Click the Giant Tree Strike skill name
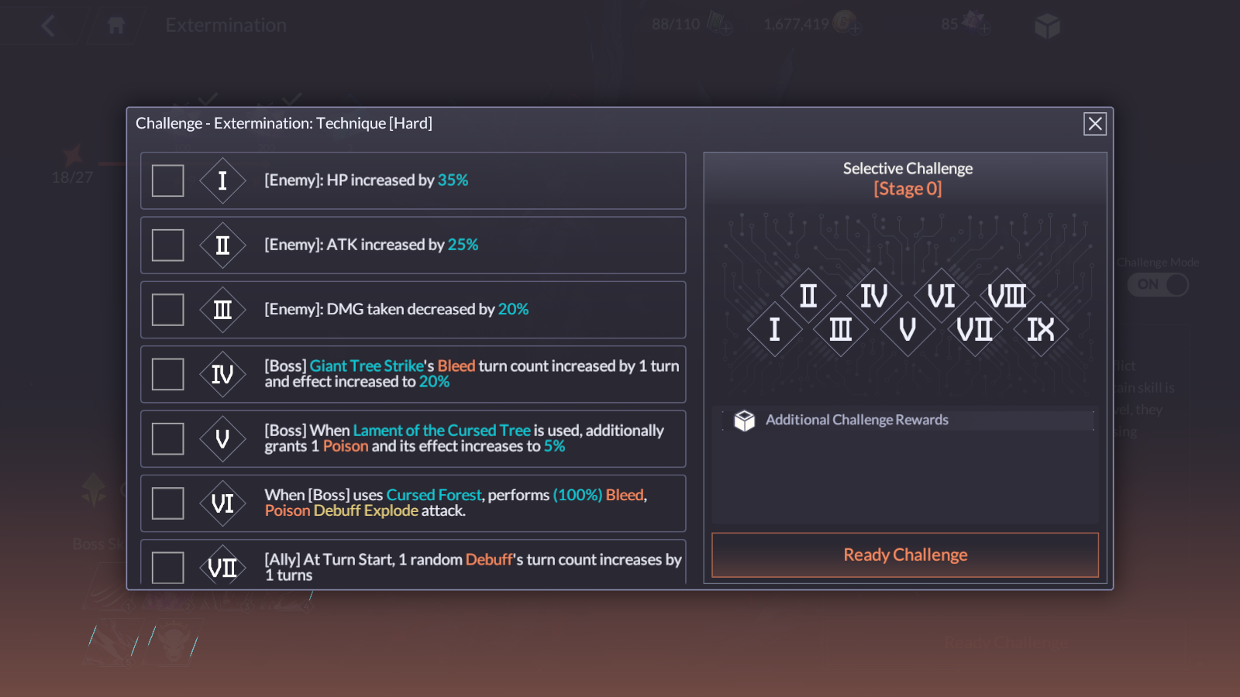1240x697 pixels. tap(367, 366)
